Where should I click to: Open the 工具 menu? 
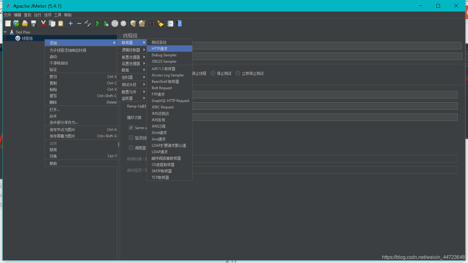point(58,15)
